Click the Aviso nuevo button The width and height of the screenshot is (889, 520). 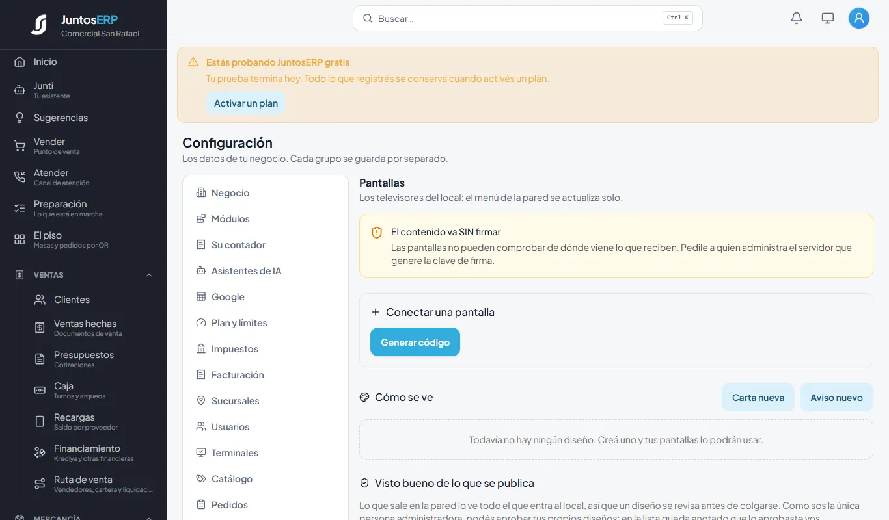click(836, 397)
